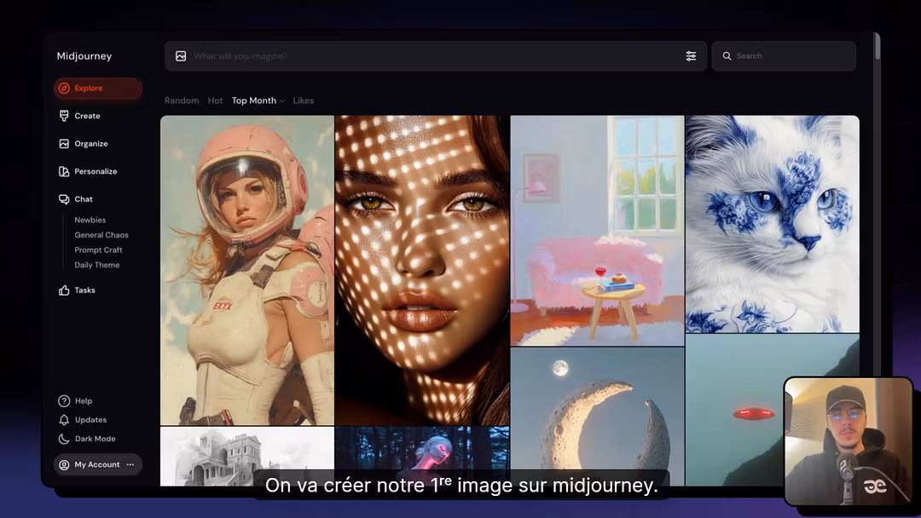The height and width of the screenshot is (518, 921).
Task: Open the Prompt Craft chat room
Action: (x=98, y=250)
